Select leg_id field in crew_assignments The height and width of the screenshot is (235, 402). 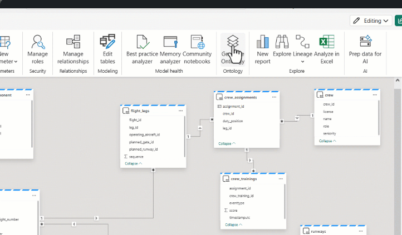point(227,128)
